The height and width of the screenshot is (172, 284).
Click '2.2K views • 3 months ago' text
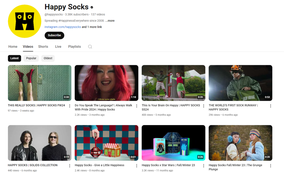[90, 115]
